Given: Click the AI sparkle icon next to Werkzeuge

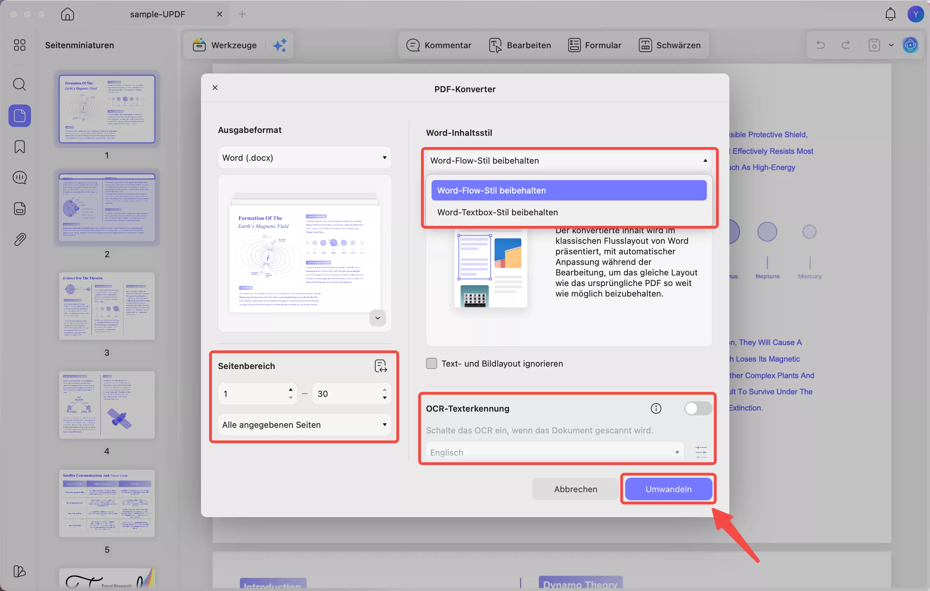Looking at the screenshot, I should tap(280, 45).
